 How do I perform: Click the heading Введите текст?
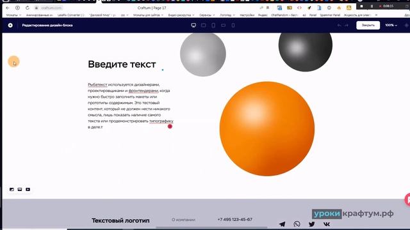[x=122, y=64]
